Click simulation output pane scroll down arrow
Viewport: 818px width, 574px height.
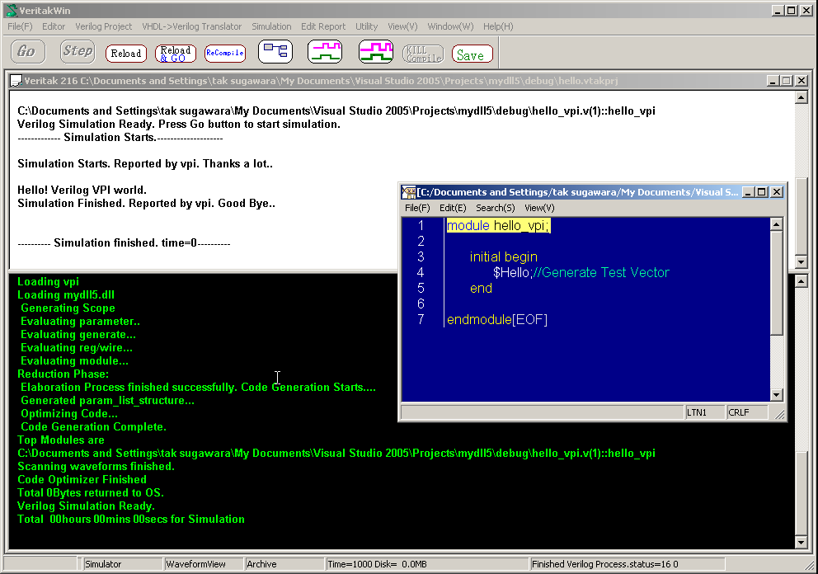pos(802,261)
